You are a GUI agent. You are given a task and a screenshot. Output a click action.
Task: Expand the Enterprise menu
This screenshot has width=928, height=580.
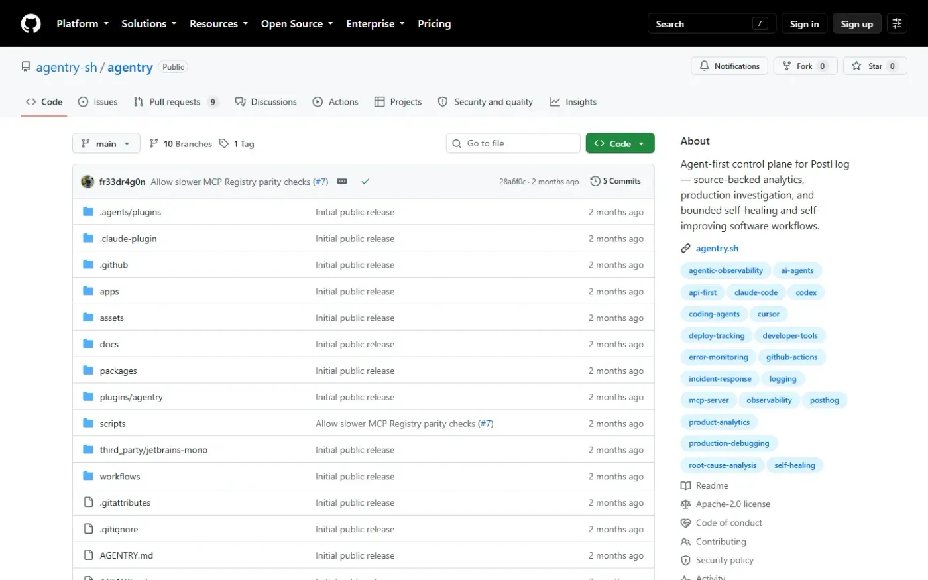click(x=375, y=24)
